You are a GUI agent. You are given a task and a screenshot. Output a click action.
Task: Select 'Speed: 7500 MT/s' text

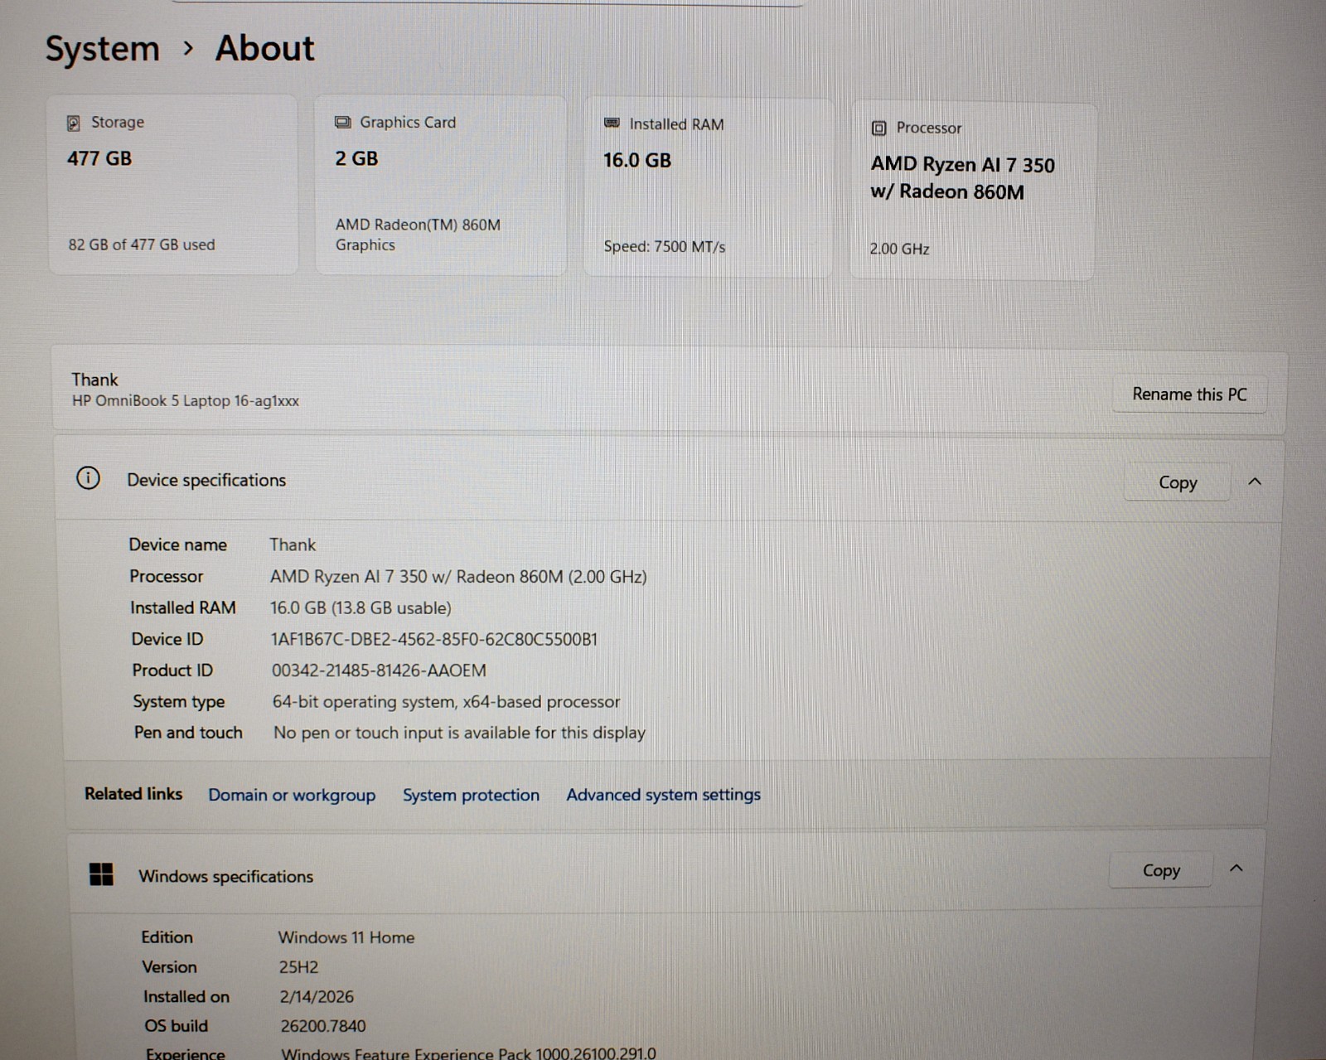(x=665, y=246)
